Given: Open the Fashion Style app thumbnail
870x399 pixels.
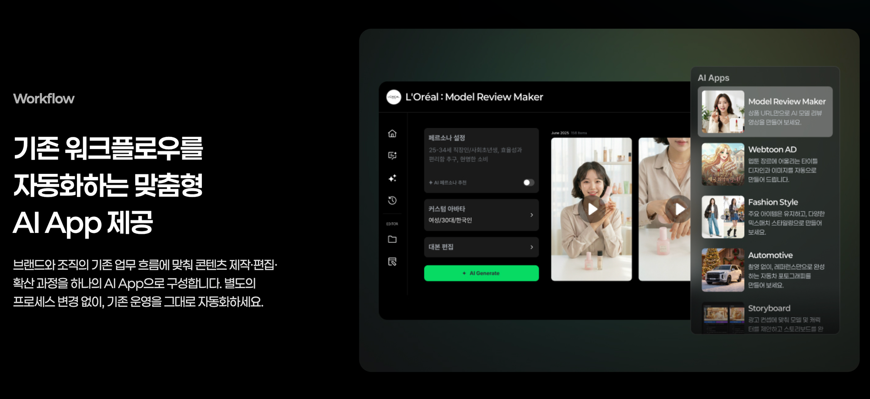Looking at the screenshot, I should (x=723, y=217).
